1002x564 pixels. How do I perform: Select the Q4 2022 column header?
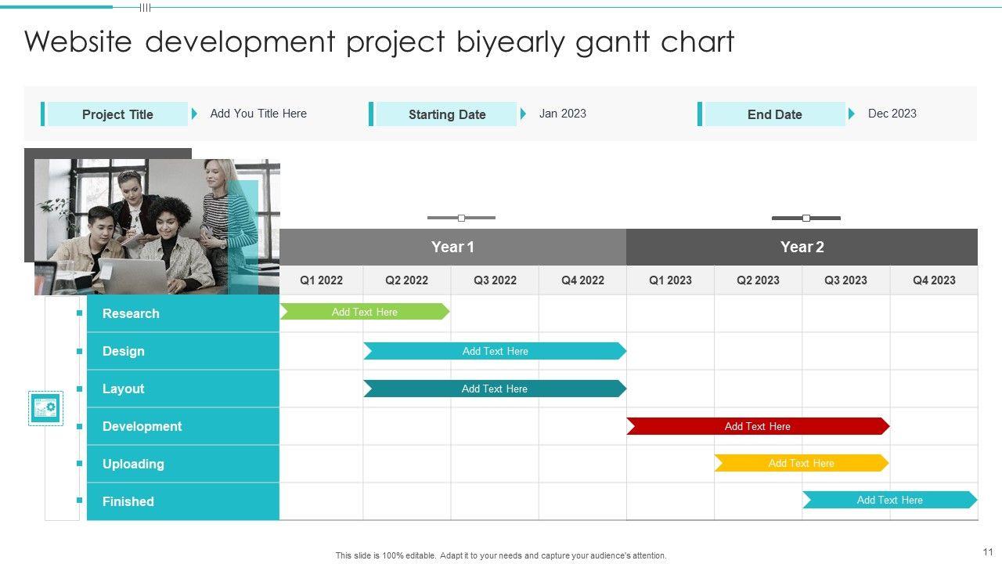[582, 280]
